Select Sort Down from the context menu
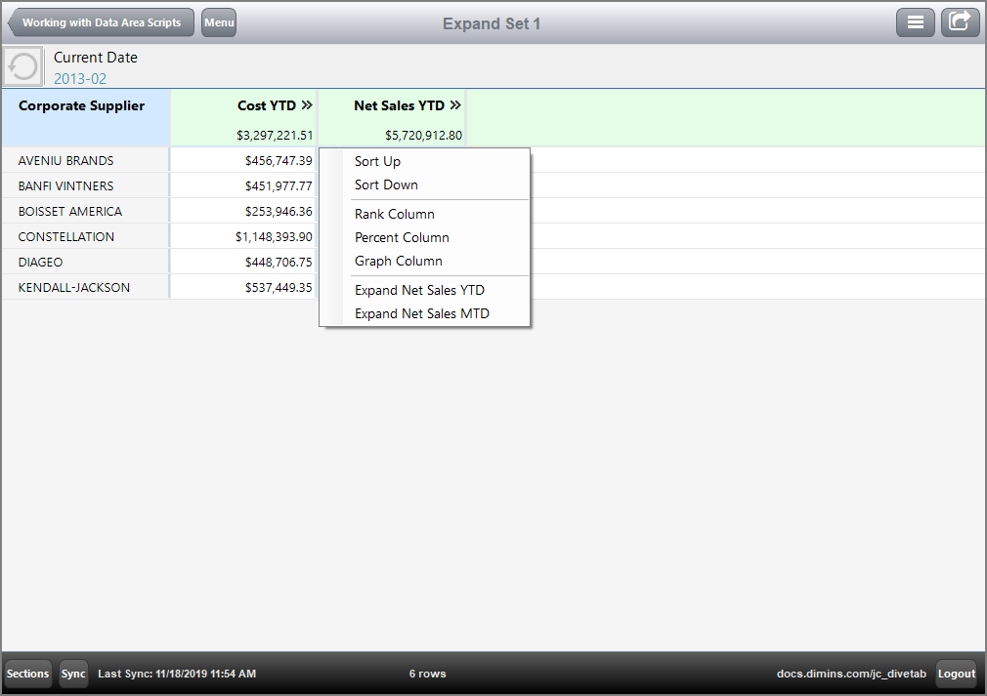987x696 pixels. point(385,184)
